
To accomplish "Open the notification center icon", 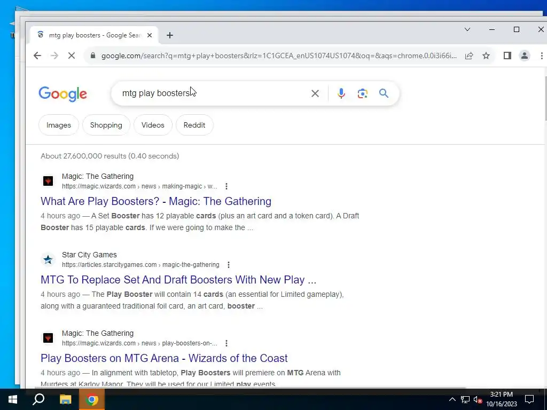I will [529, 399].
